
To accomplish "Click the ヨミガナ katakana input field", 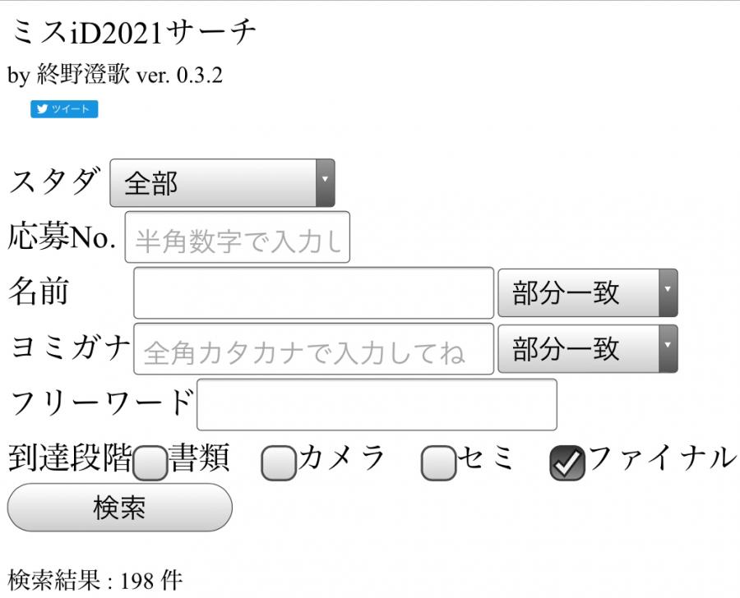I will tap(313, 349).
